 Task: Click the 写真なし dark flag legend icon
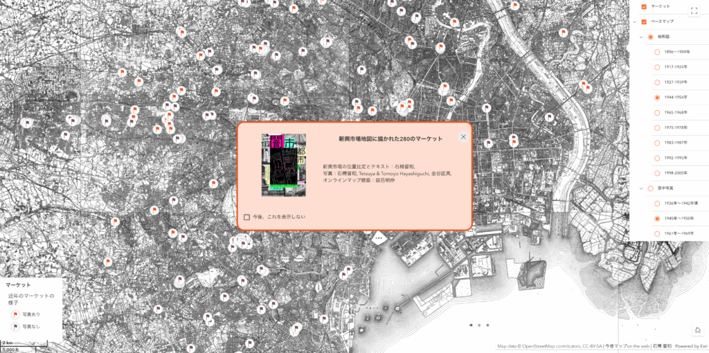[x=15, y=326]
